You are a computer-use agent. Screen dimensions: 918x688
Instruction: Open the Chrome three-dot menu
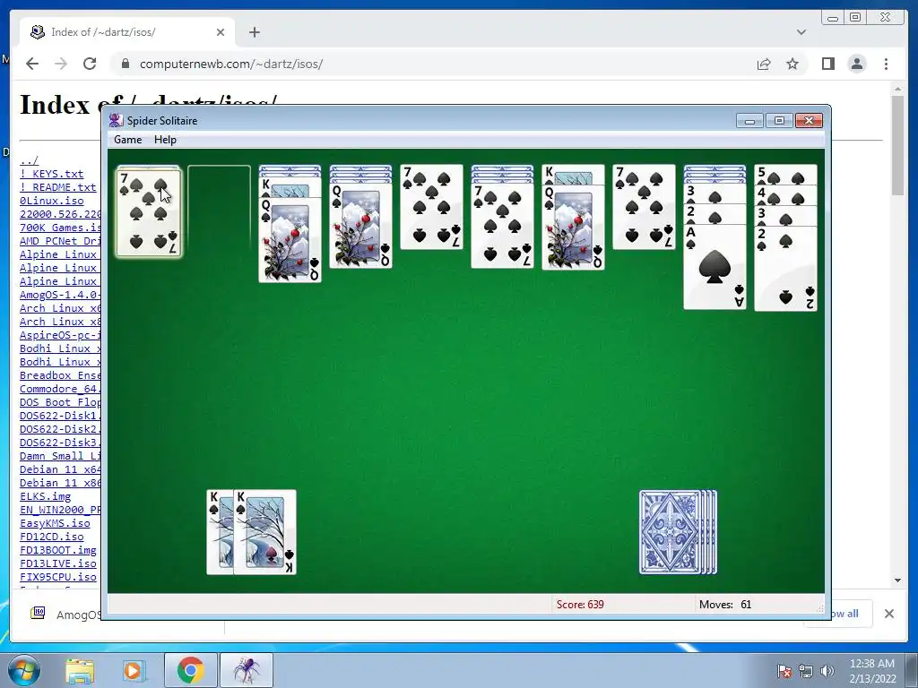tap(887, 64)
